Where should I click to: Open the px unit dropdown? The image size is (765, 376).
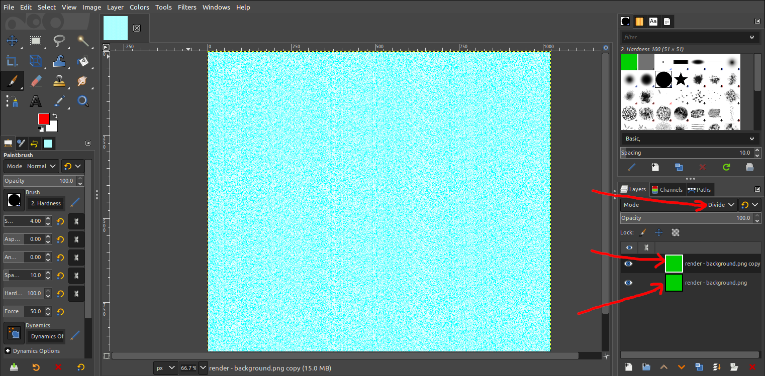[166, 368]
